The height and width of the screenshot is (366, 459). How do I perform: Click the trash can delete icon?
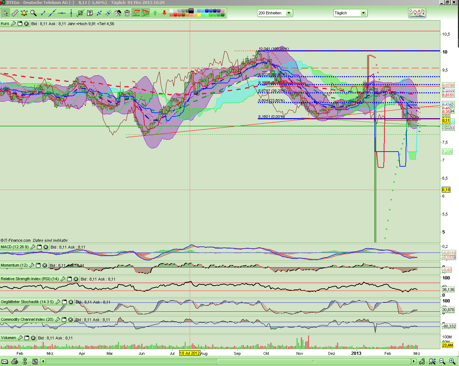pyautogui.click(x=127, y=13)
